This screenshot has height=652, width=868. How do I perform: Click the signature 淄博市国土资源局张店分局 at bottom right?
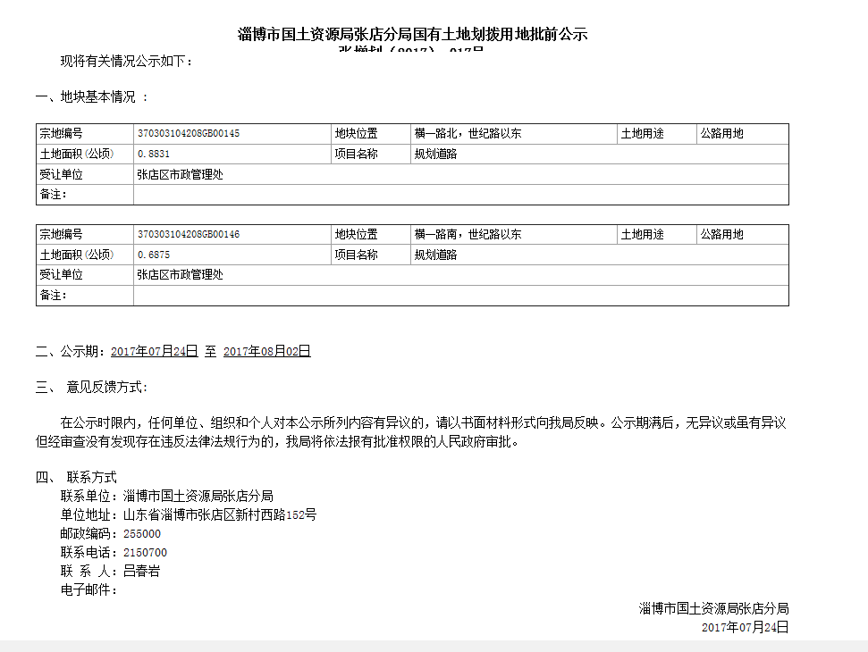pos(713,609)
